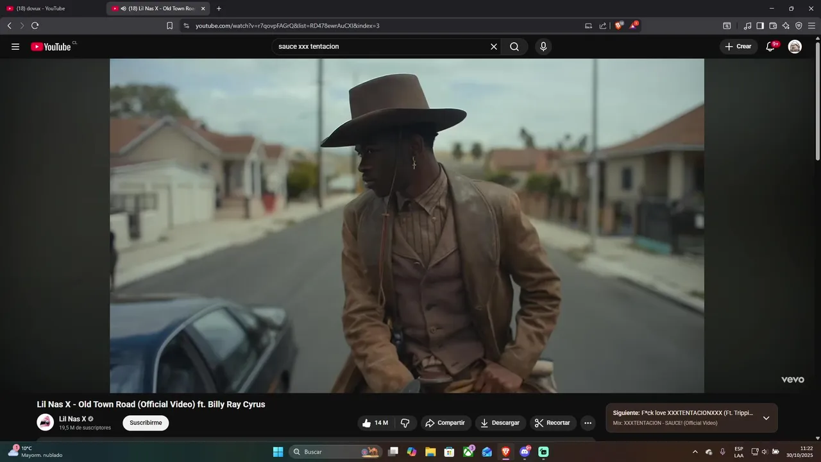Mute the tab via speaker icon

123,8
